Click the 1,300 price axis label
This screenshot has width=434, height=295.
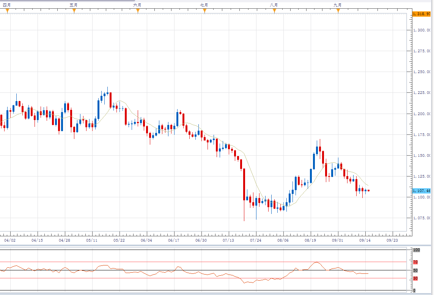click(422, 30)
